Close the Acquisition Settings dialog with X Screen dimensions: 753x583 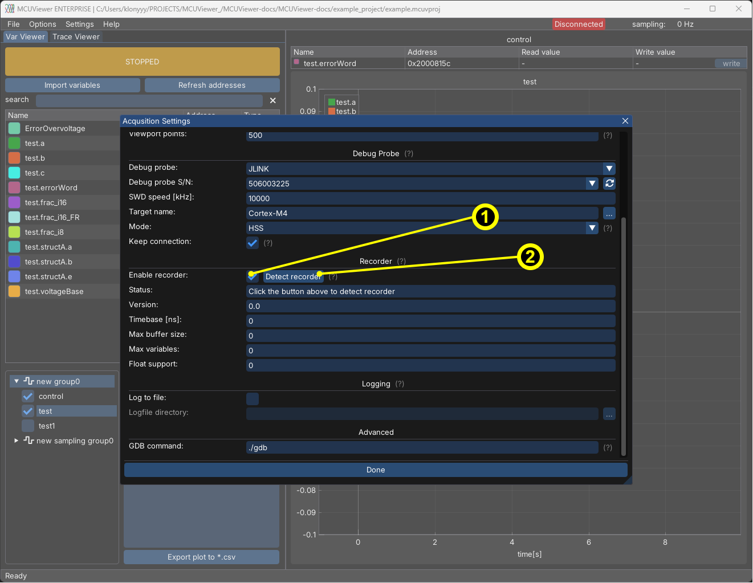pyautogui.click(x=625, y=121)
